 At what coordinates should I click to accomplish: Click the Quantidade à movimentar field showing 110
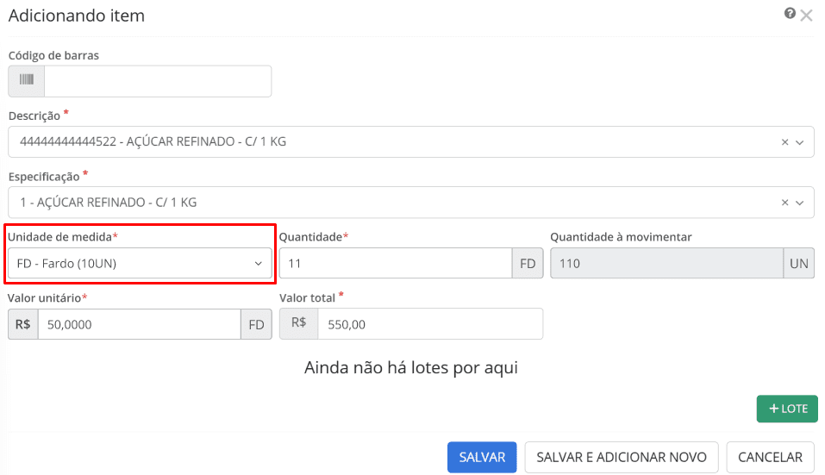point(666,263)
